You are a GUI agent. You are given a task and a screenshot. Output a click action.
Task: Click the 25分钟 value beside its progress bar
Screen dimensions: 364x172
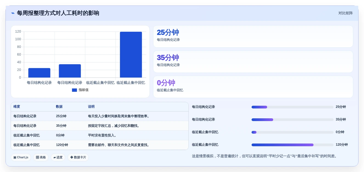341,107
